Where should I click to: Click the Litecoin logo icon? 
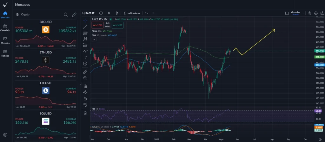pyautogui.click(x=46, y=90)
